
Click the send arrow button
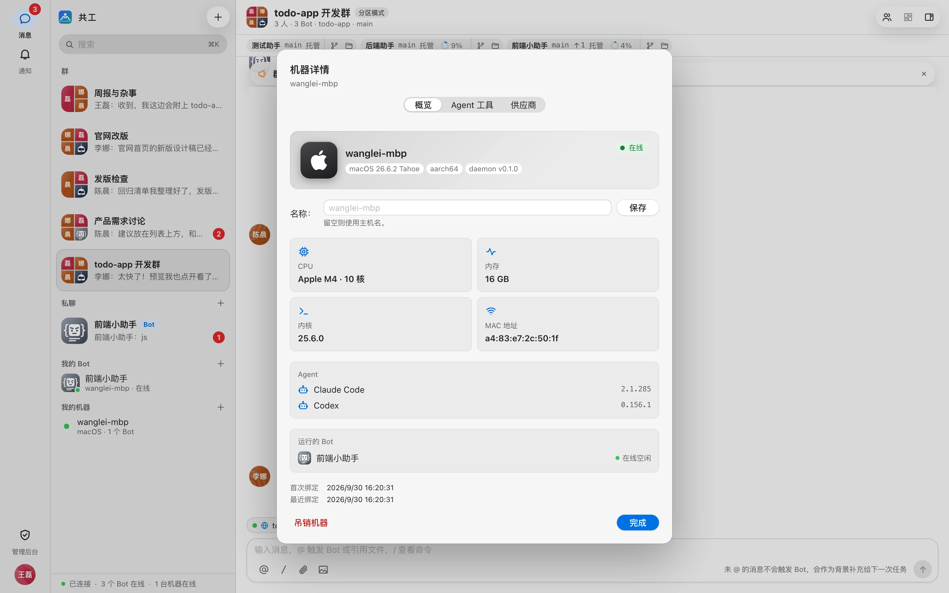tap(923, 570)
